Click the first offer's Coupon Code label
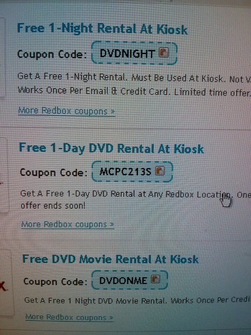The height and width of the screenshot is (335, 251). 52,54
